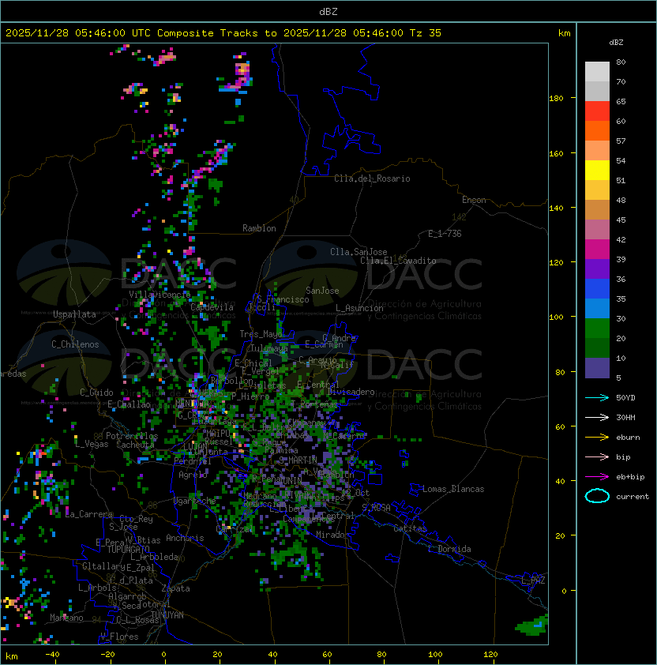Click the pink bip arrow in legend
Viewport: 657px width, 665px height.
pos(597,456)
